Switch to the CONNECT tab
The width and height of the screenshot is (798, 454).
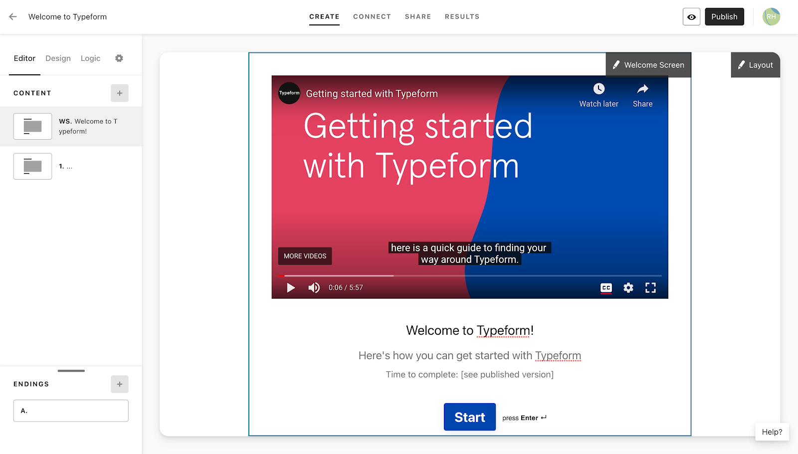pyautogui.click(x=372, y=16)
